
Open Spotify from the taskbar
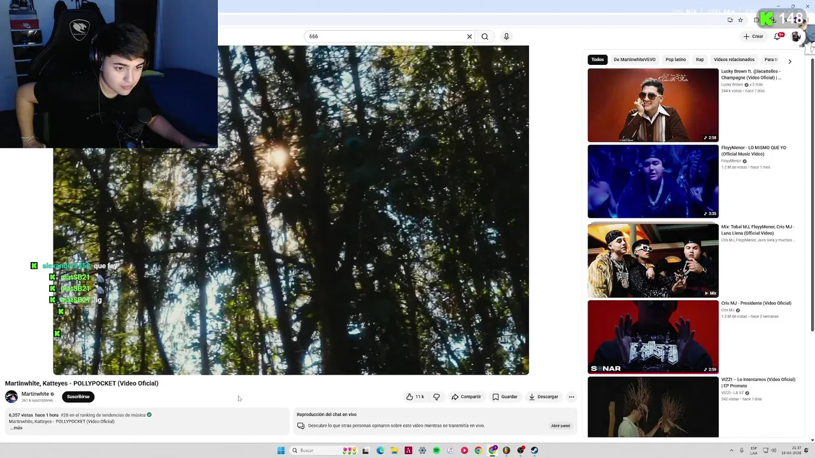[436, 450]
